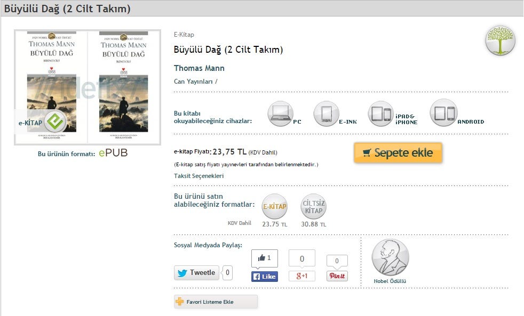The height and width of the screenshot is (316, 524).
Task: Click the E-Kitap category label
Action: pyautogui.click(x=184, y=34)
